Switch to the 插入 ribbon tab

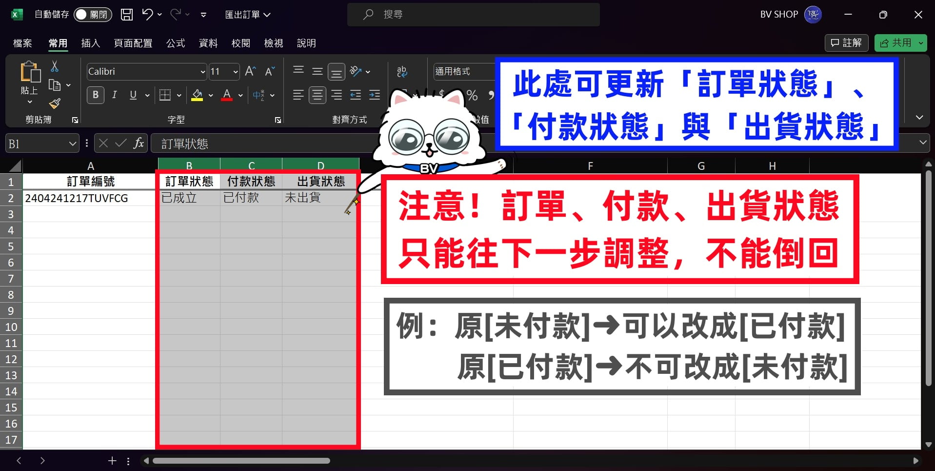pyautogui.click(x=90, y=43)
